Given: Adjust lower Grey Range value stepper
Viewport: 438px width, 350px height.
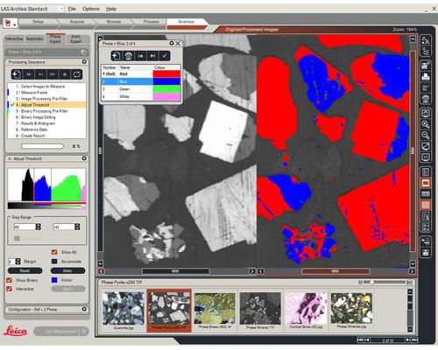Looking at the screenshot, I should [39, 227].
